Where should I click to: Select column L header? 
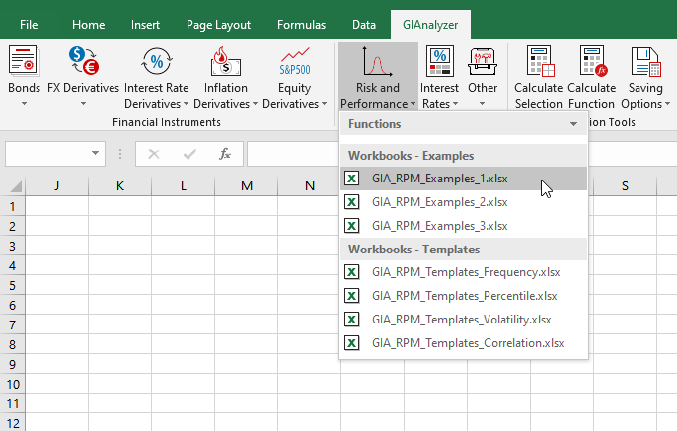184,186
